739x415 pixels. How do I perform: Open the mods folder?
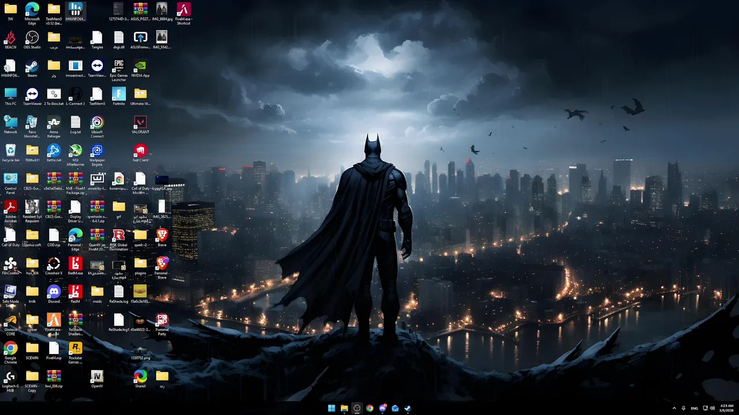click(97, 295)
